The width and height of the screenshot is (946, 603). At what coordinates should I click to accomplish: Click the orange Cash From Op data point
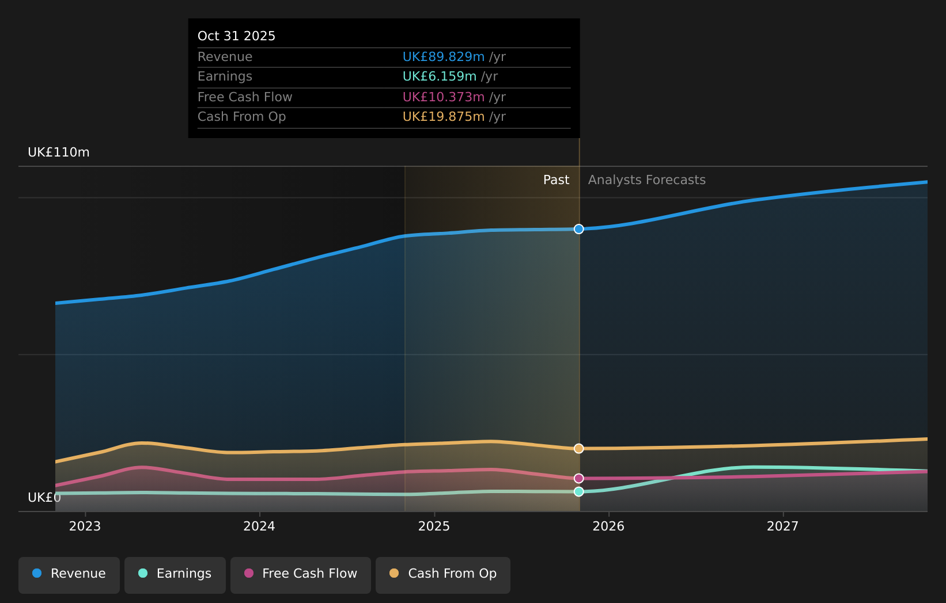click(x=579, y=448)
